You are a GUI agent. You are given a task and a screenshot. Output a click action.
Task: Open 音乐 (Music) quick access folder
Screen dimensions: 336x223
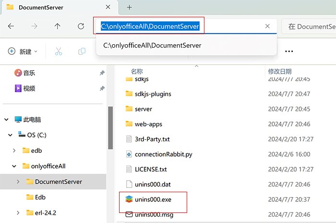point(24,73)
